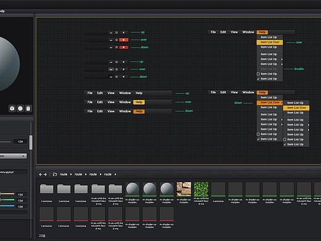Click the yellow Help in the 'over' menu bar

pos(139,102)
